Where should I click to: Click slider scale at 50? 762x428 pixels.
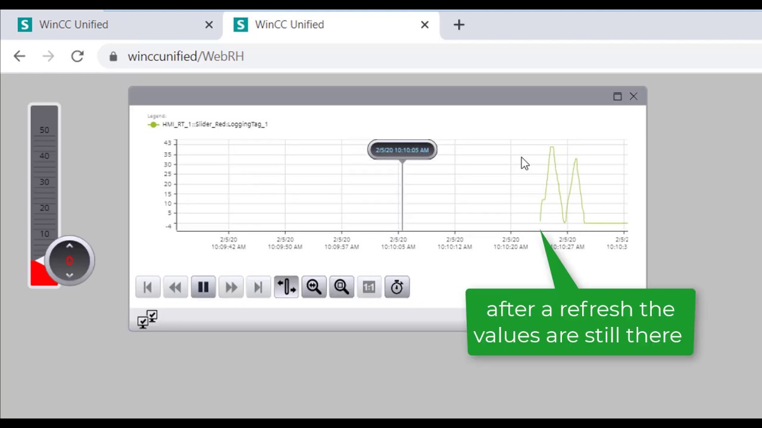pos(45,130)
